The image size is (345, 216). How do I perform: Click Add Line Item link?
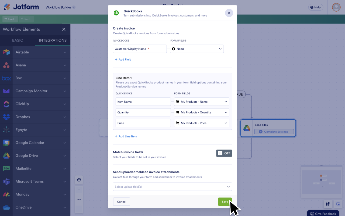126,136
